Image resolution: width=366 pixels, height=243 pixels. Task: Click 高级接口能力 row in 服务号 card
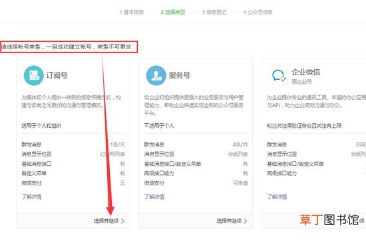(196, 174)
